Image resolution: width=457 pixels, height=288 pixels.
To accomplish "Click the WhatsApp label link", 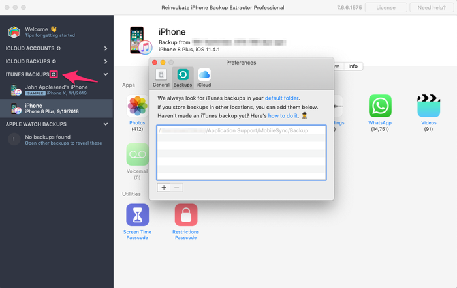I will pyautogui.click(x=380, y=122).
